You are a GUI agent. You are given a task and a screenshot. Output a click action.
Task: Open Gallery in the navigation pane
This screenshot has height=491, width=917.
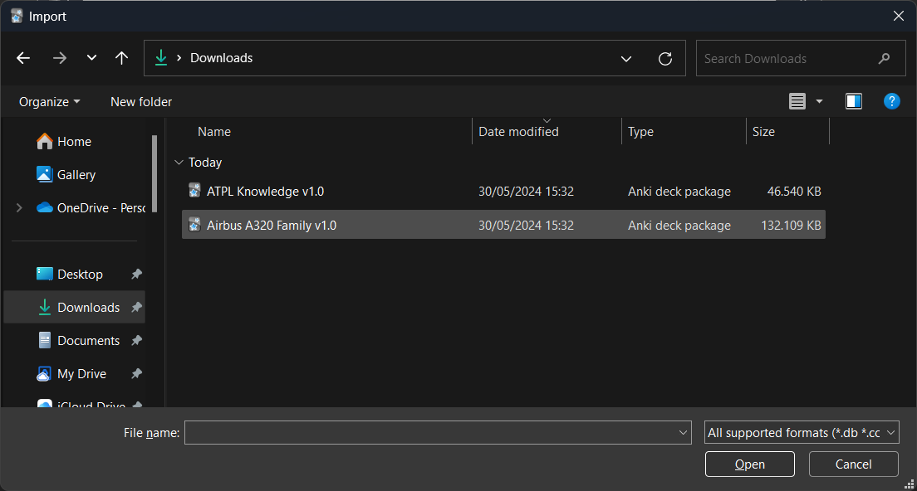tap(66, 174)
